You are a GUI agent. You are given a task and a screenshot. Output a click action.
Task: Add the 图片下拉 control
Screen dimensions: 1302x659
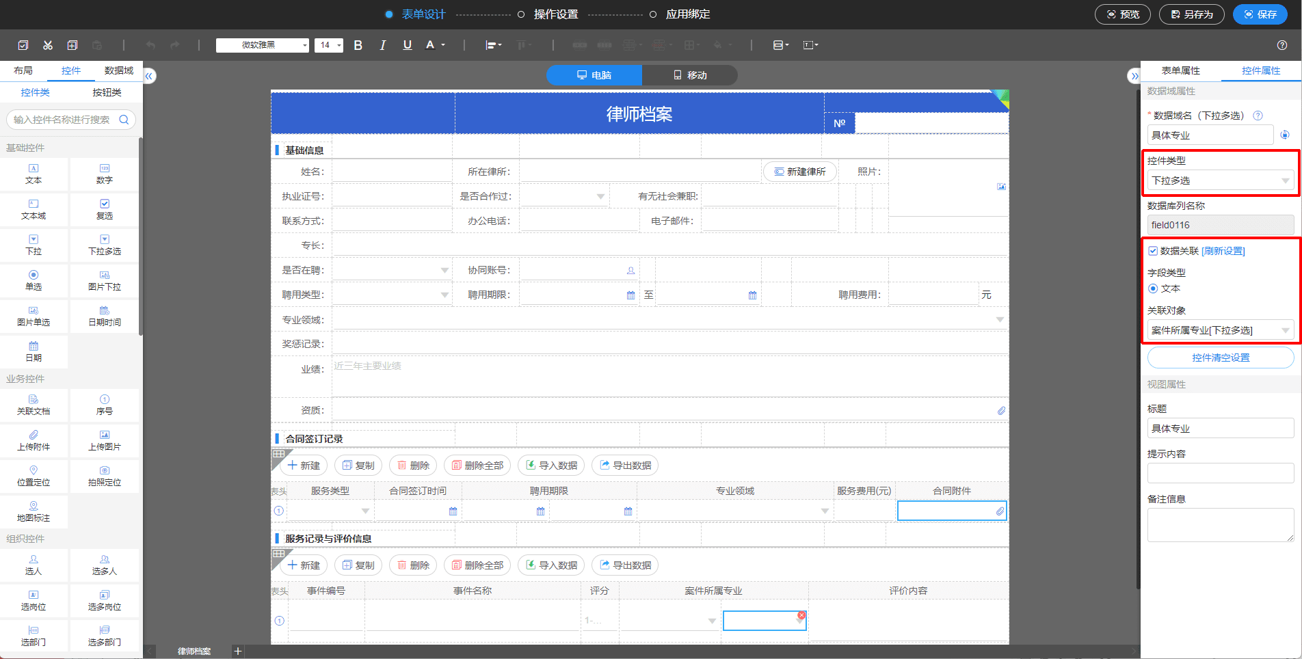pos(105,281)
